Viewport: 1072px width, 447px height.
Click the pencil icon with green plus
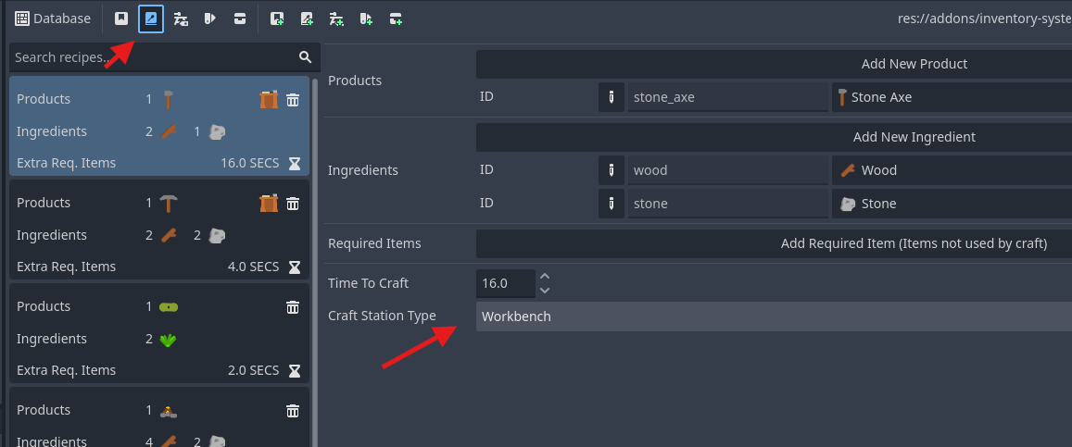coord(307,19)
